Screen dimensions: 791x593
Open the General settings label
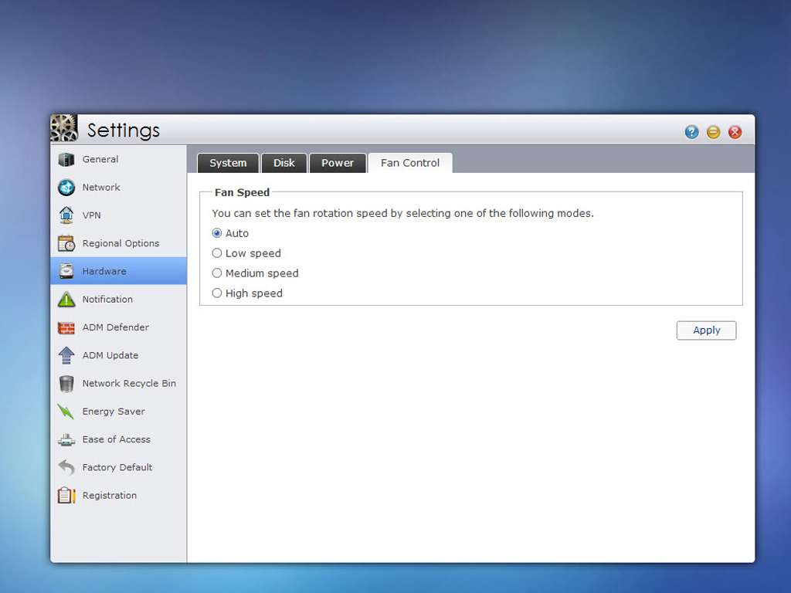click(x=100, y=159)
